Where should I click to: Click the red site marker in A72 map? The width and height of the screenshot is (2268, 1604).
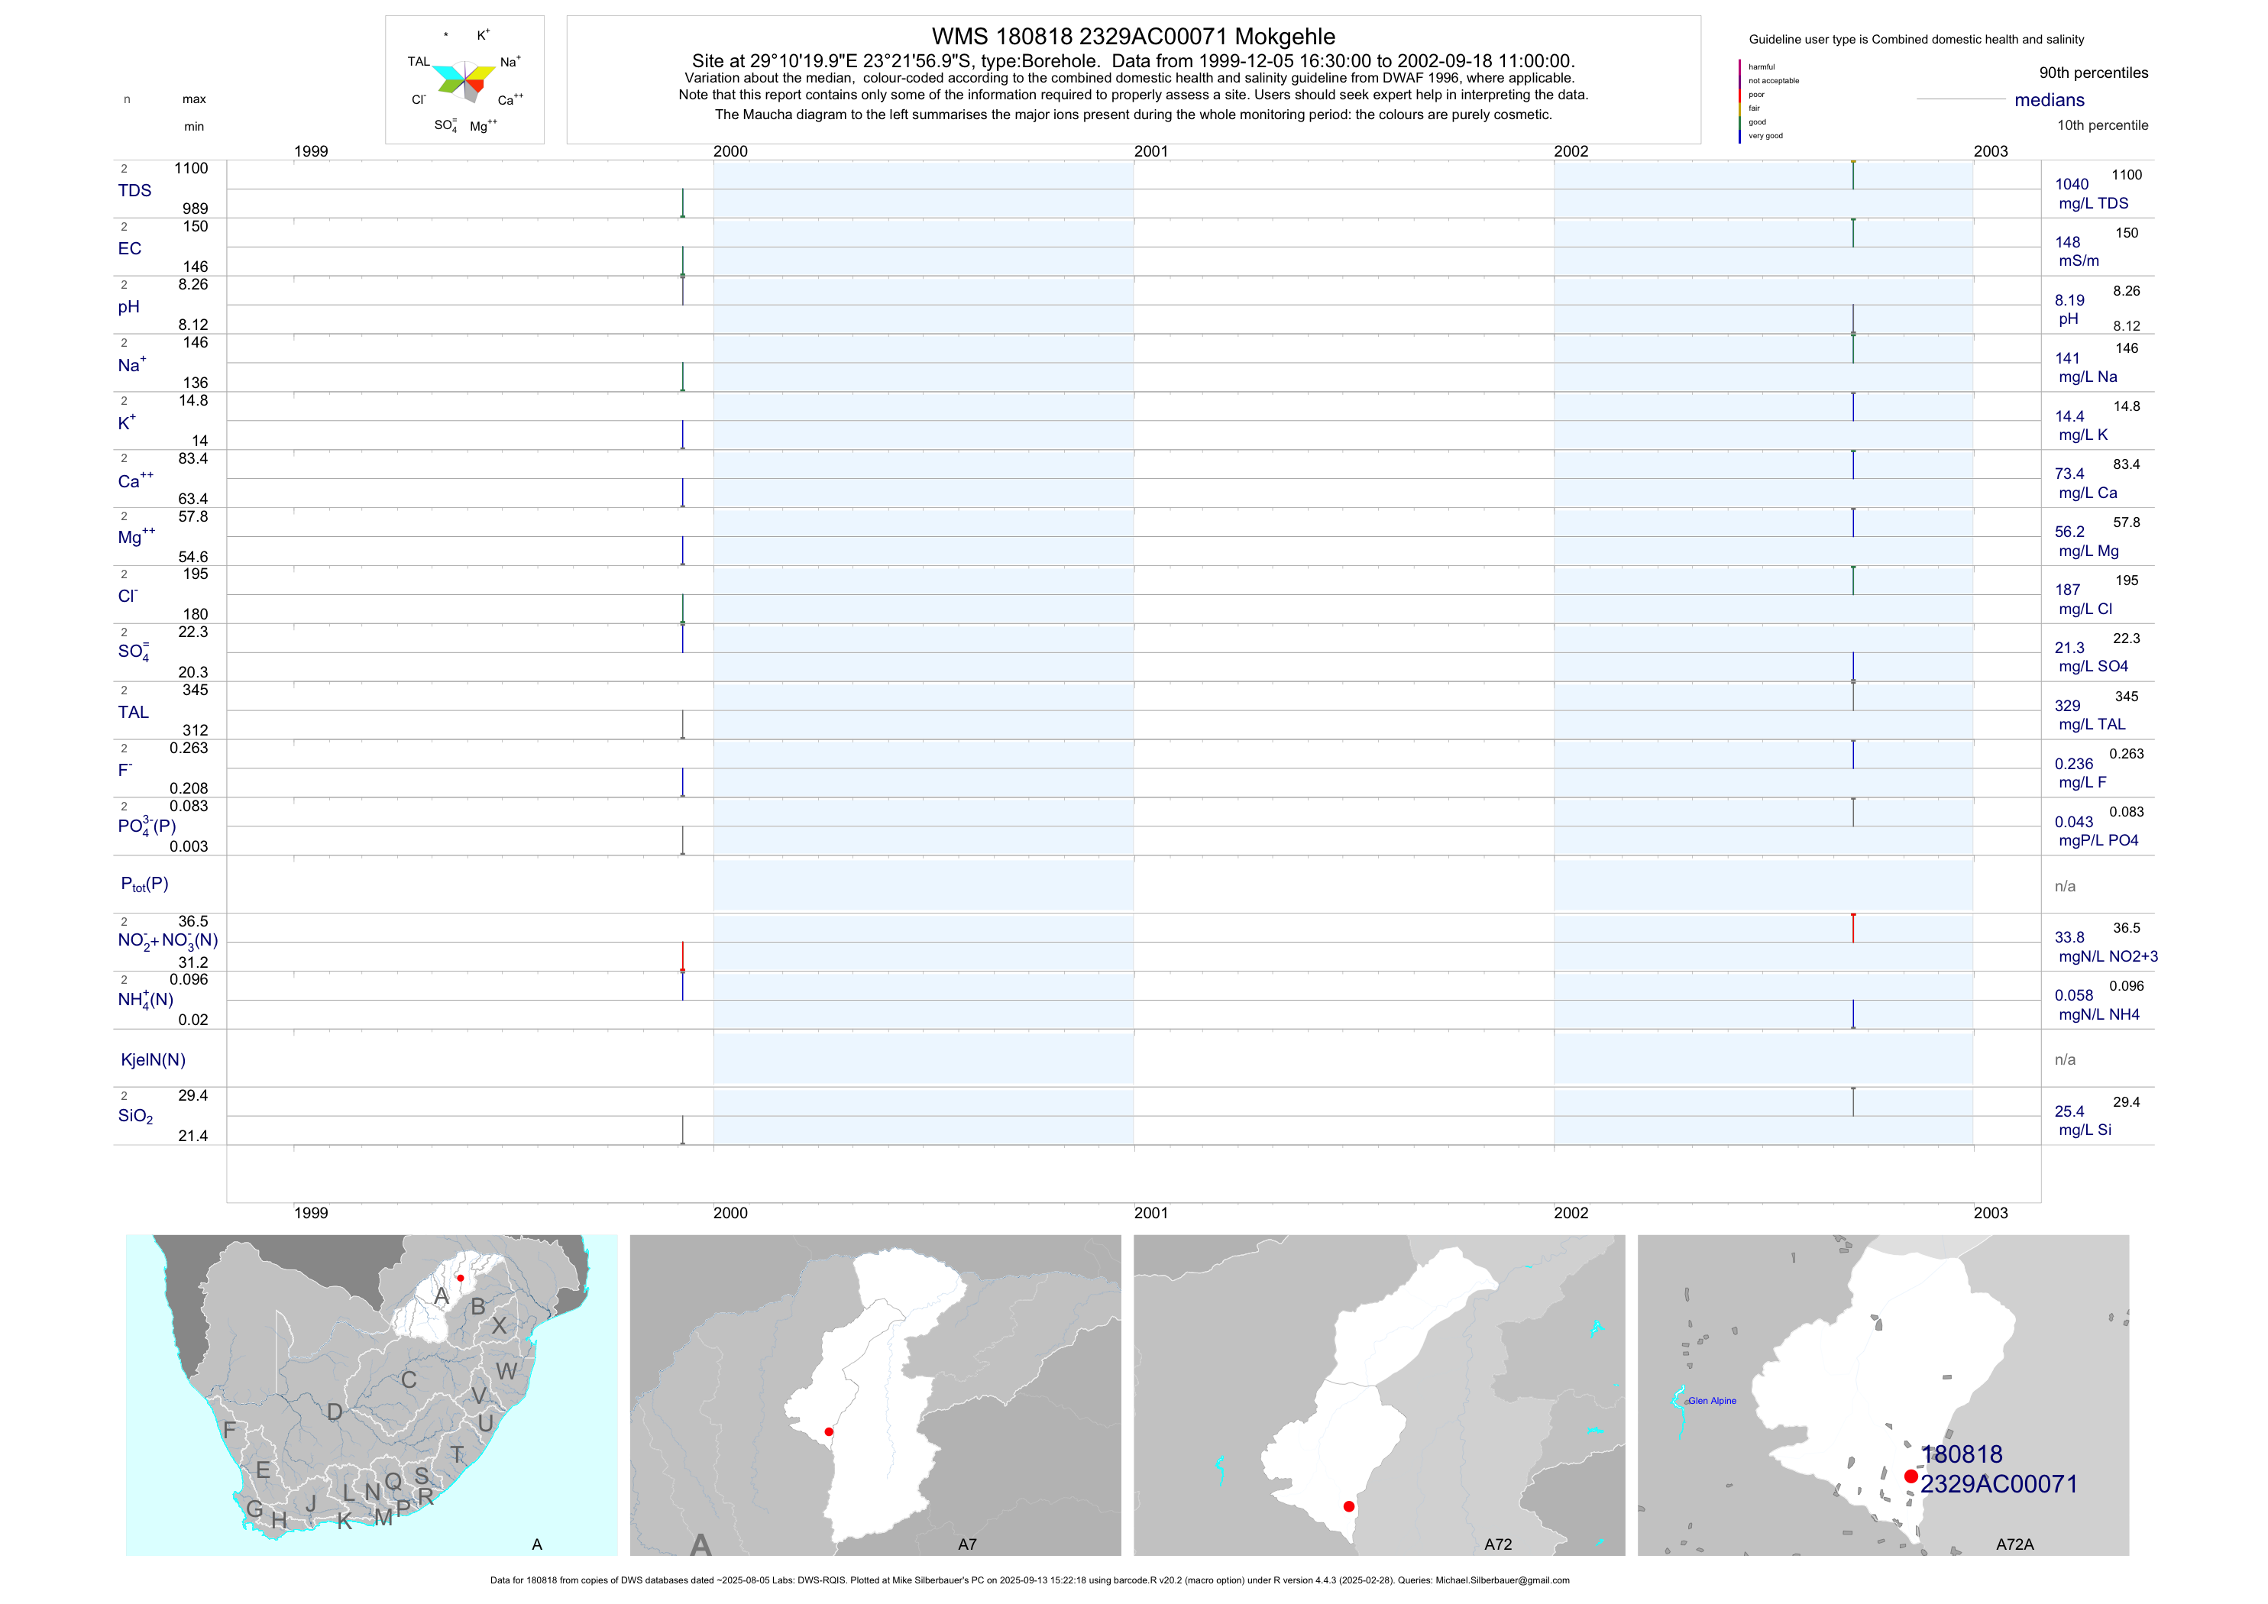point(1348,1506)
